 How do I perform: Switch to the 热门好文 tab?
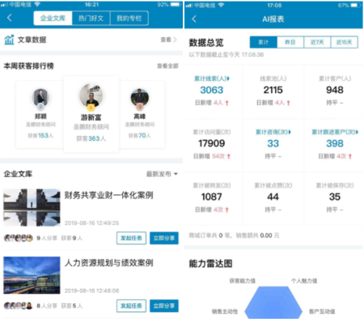tap(91, 18)
